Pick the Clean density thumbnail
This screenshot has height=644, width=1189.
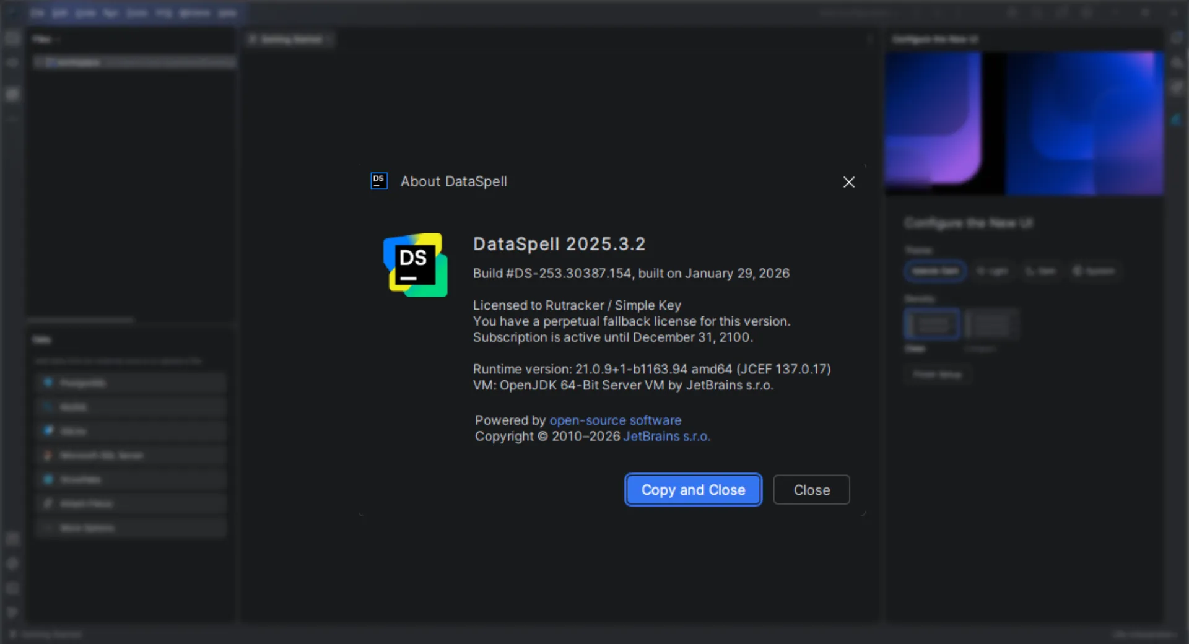(932, 324)
